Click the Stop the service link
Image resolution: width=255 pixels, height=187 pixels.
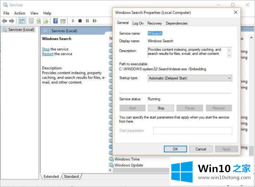pyautogui.click(x=46, y=49)
